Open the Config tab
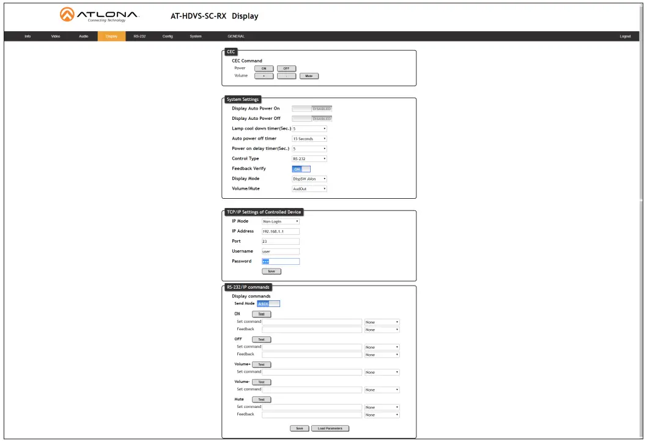 [168, 36]
